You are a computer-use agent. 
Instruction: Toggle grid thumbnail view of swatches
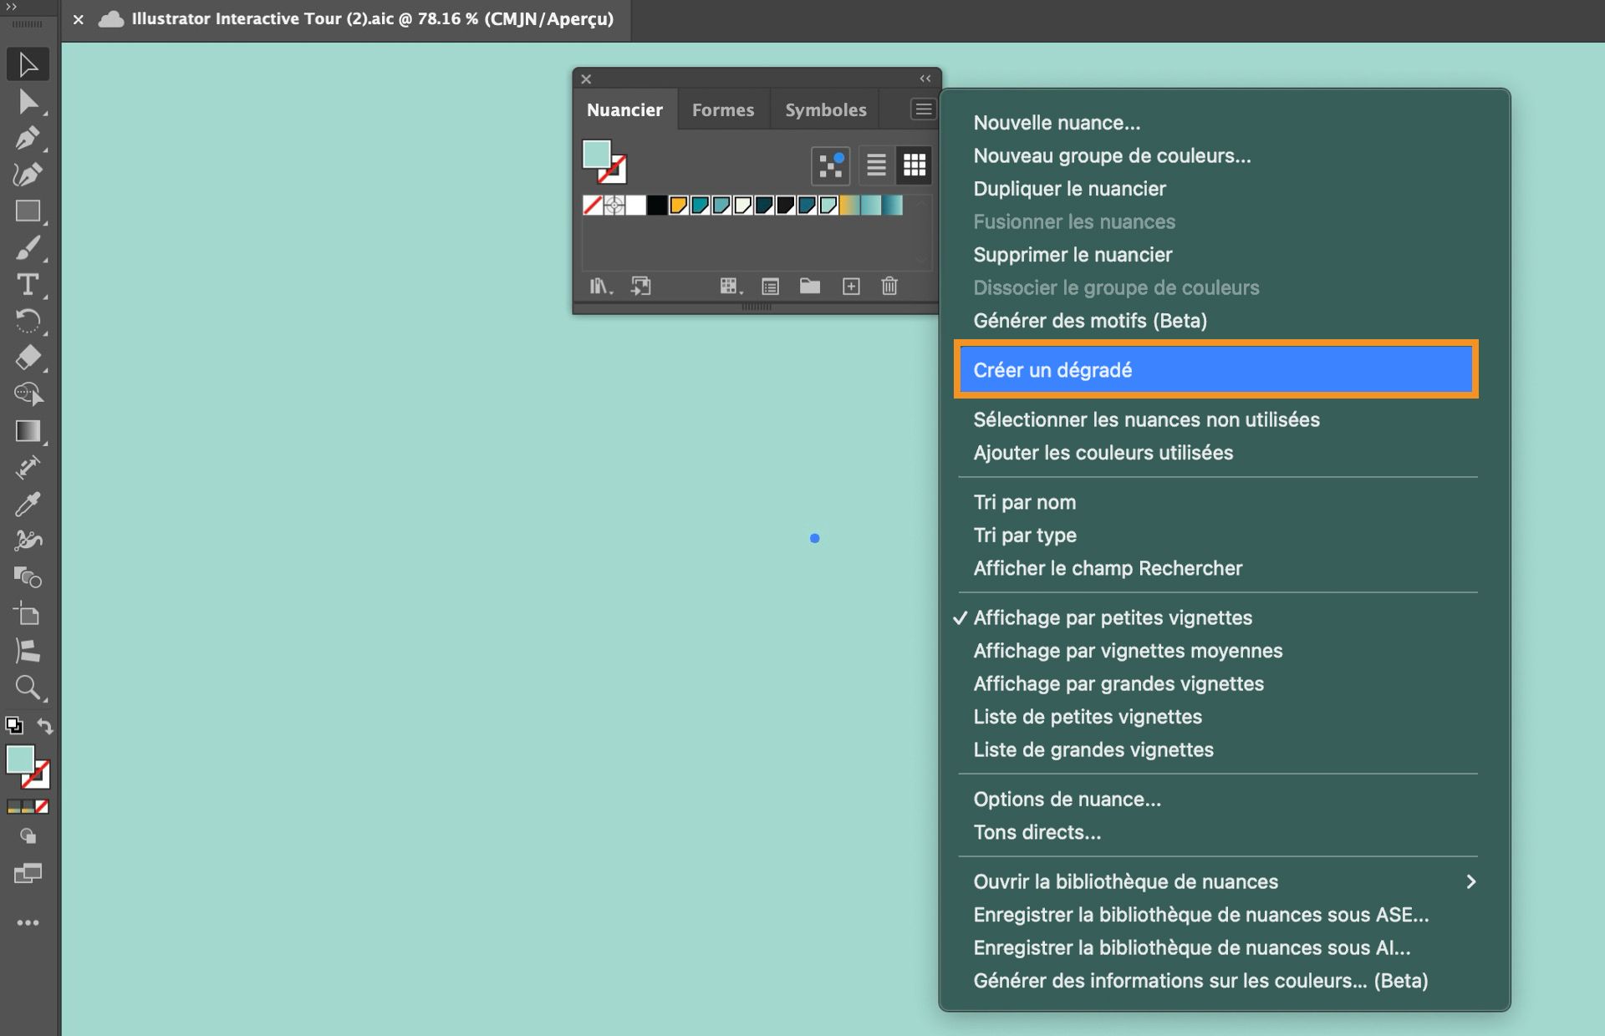click(x=915, y=165)
